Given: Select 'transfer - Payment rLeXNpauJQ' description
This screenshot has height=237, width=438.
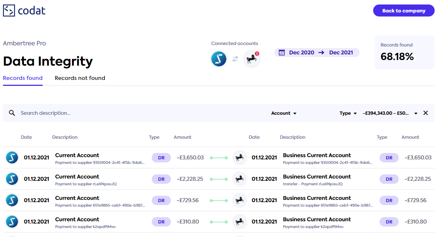Looking at the screenshot, I should pos(312,184).
